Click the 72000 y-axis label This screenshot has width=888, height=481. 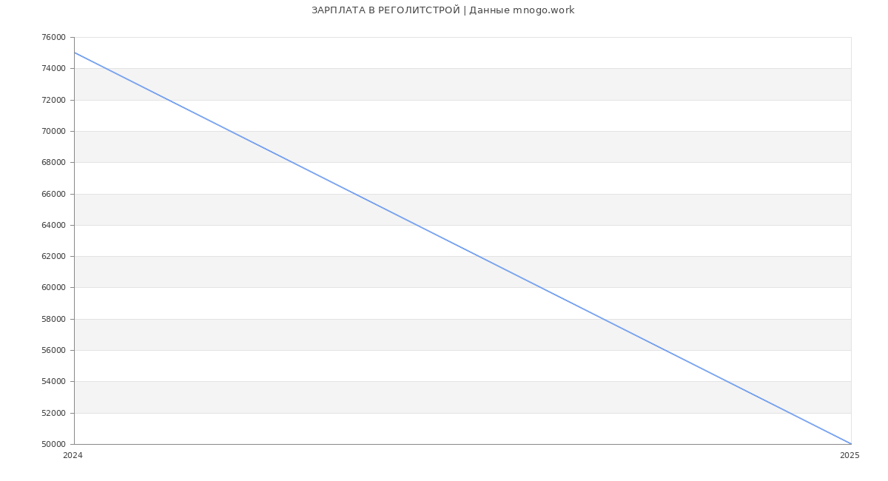(x=55, y=100)
